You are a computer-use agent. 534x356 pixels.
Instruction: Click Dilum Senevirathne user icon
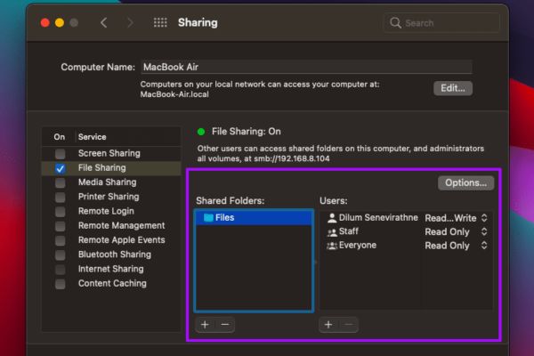pyautogui.click(x=332, y=218)
